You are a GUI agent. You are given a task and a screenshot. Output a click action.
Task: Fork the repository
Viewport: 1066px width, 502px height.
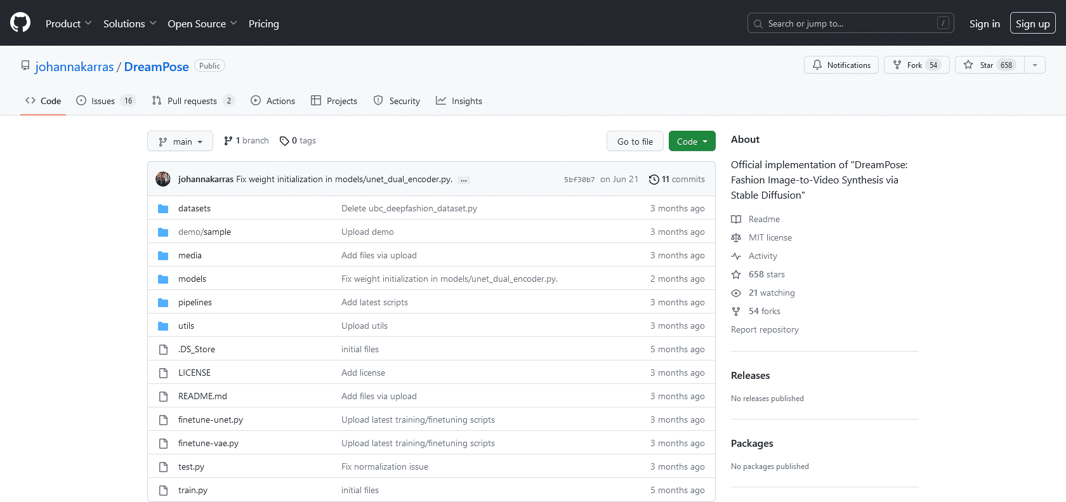(x=916, y=65)
